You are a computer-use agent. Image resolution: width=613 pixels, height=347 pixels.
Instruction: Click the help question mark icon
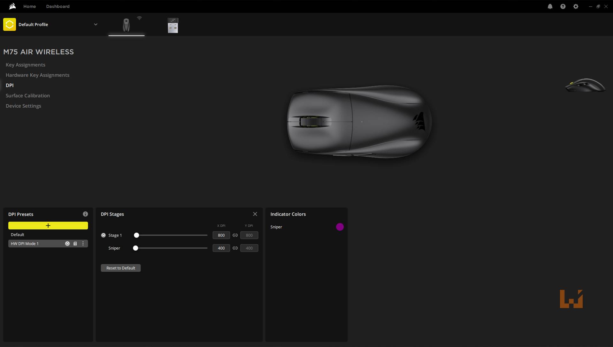point(563,6)
